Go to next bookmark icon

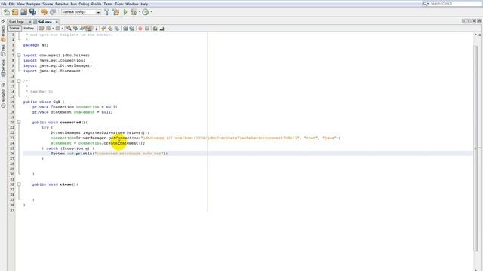(x=110, y=29)
